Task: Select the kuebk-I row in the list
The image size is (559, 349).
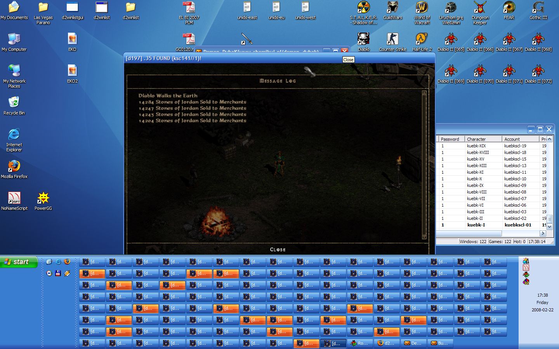Action: (x=491, y=225)
